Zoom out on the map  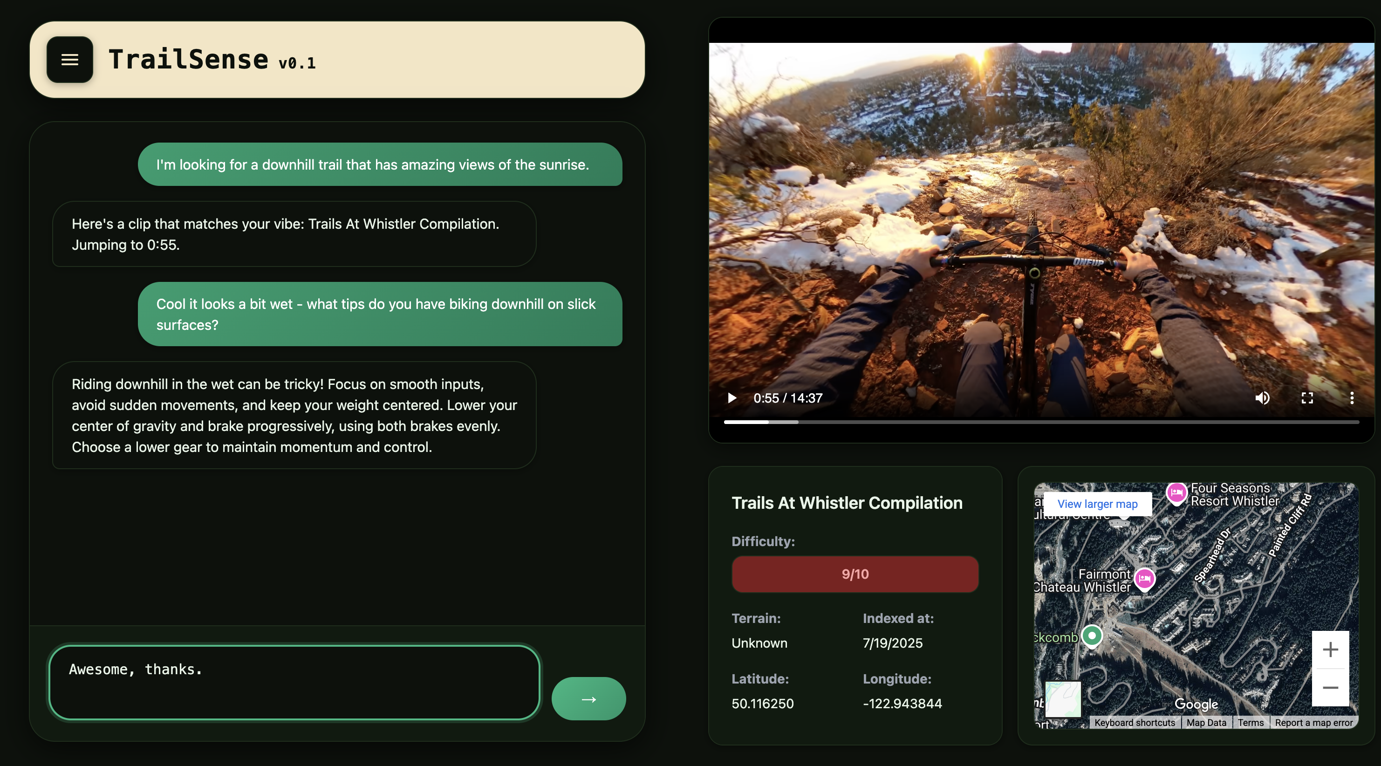[x=1330, y=688]
